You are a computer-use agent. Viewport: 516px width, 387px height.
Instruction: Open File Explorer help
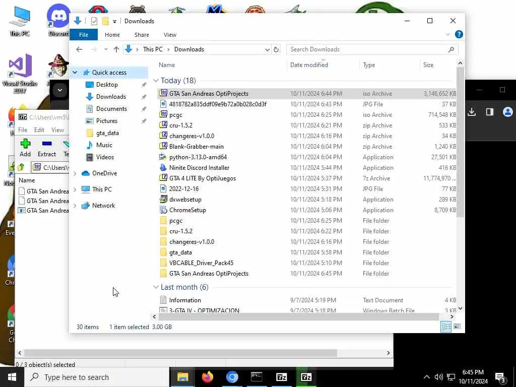(459, 34)
